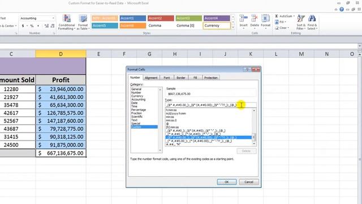Apply Comma cell style
The width and height of the screenshot is (362, 204).
click(x=161, y=25)
